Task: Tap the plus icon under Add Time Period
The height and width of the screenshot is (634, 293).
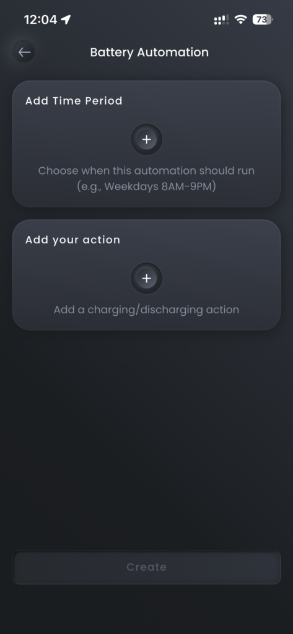Action: (146, 139)
